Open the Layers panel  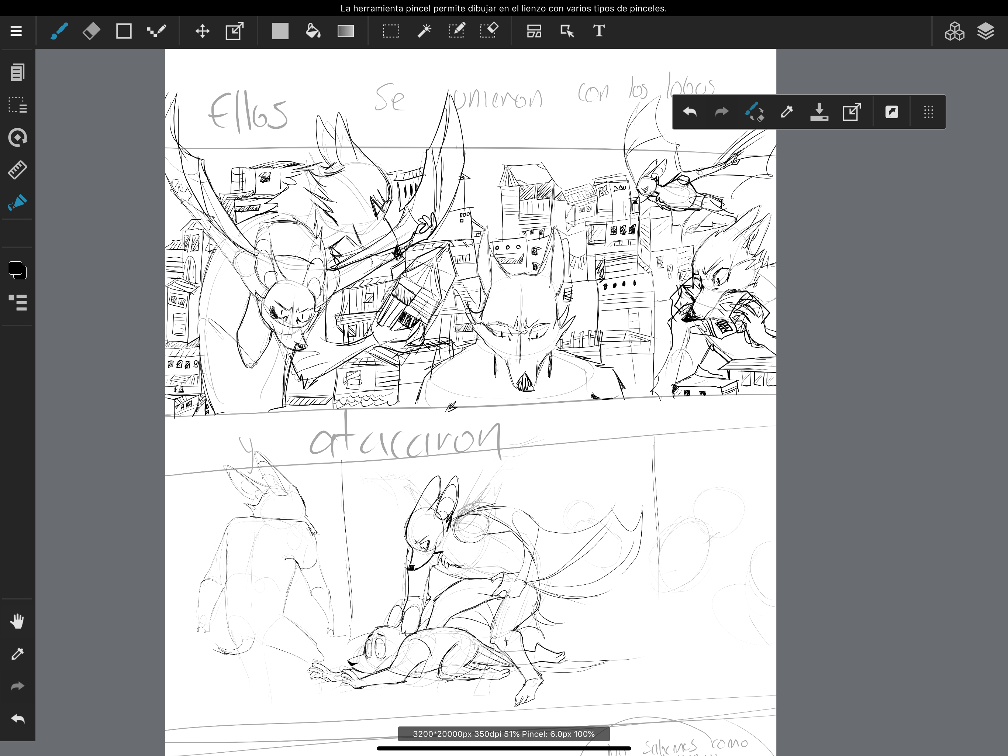pos(985,31)
